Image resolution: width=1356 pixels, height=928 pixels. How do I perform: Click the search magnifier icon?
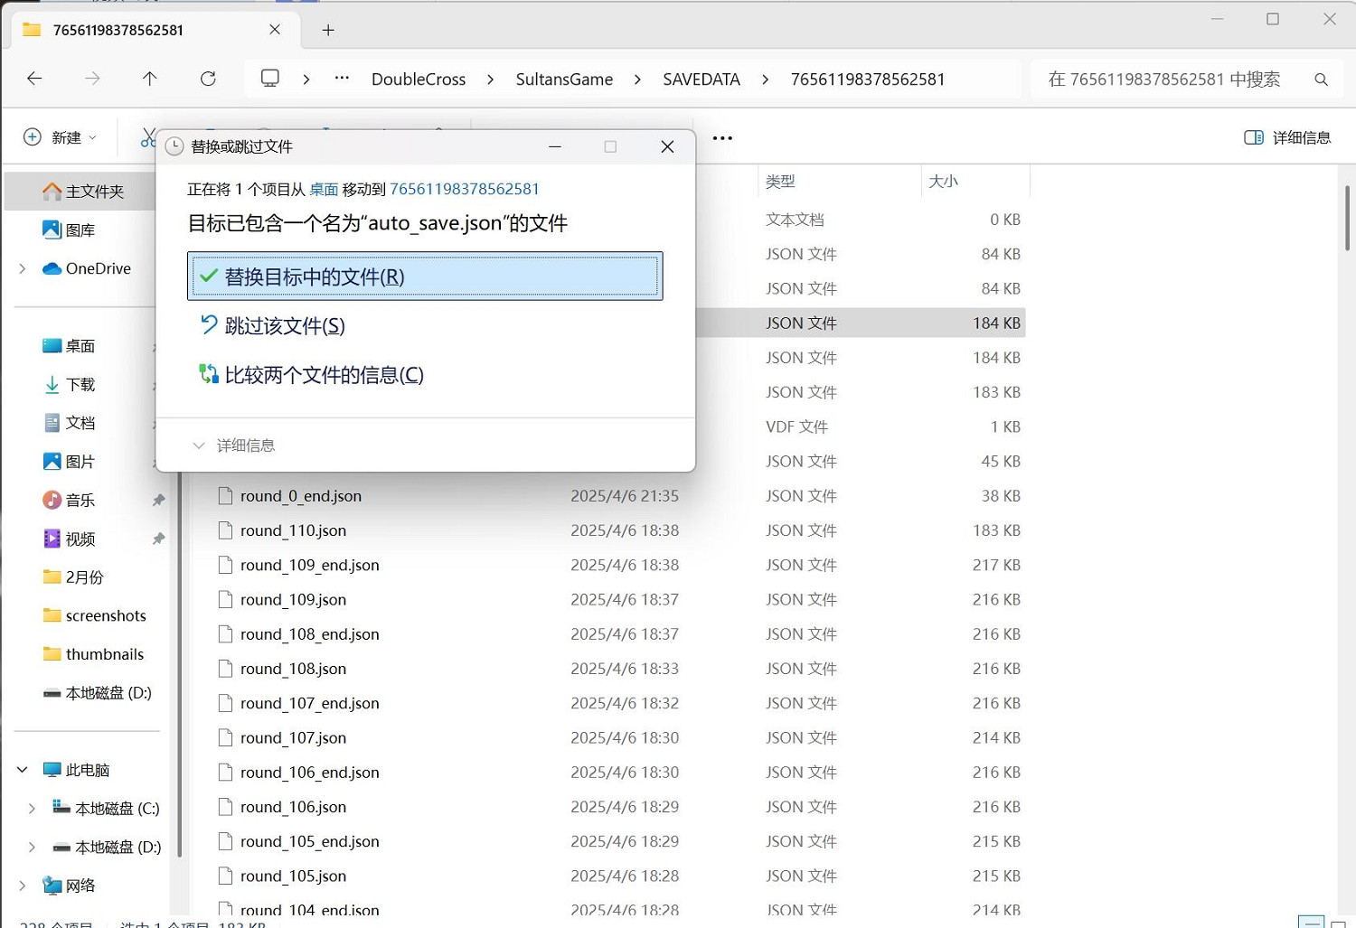point(1321,80)
